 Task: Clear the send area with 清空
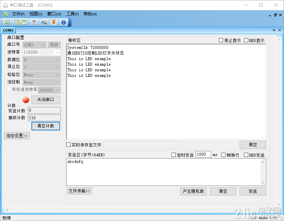point(223,191)
